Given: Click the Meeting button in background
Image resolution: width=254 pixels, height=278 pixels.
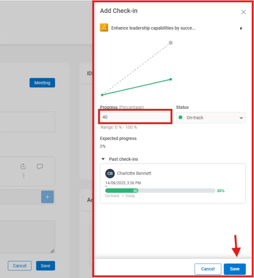Looking at the screenshot, I should point(42,83).
